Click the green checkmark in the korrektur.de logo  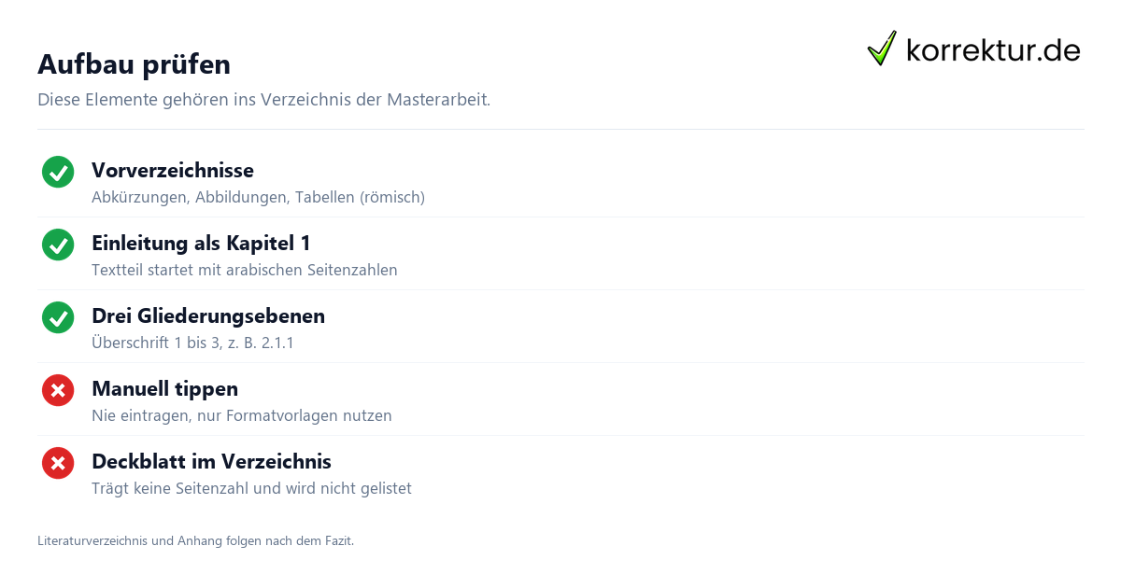[x=882, y=49]
